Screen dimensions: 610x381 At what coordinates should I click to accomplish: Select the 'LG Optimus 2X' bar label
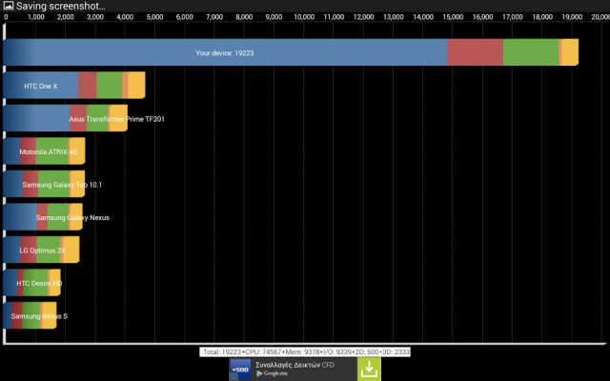tap(42, 251)
